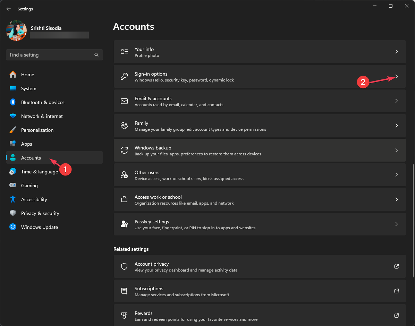
Task: Click the Sign-in options key icon
Action: coord(124,76)
